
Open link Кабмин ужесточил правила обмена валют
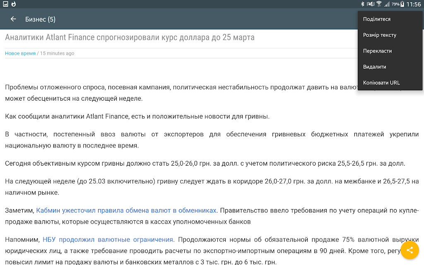tap(126, 210)
